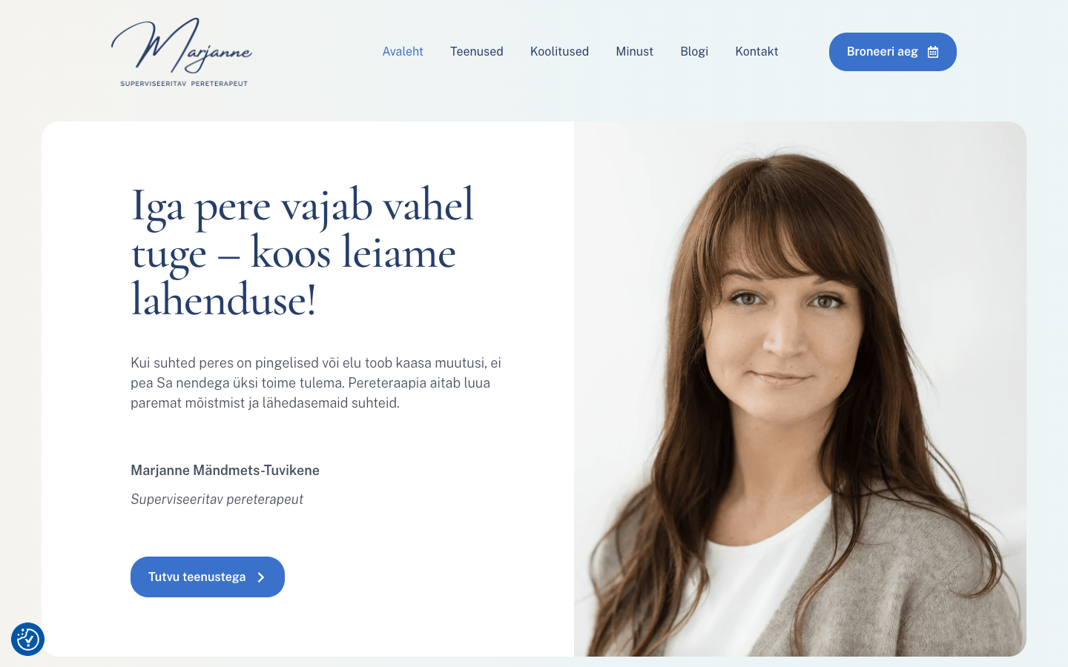The width and height of the screenshot is (1068, 667).
Task: Click the portrait photo of Marjanne
Action: (800, 389)
